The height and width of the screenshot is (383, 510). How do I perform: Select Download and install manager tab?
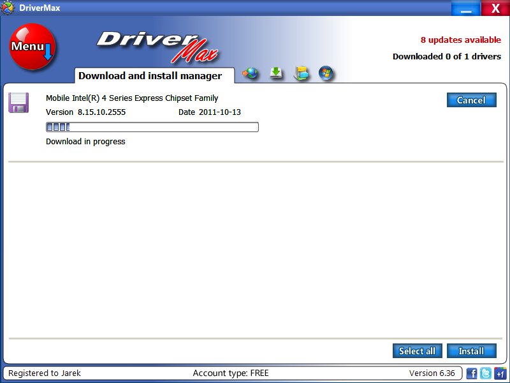[154, 75]
